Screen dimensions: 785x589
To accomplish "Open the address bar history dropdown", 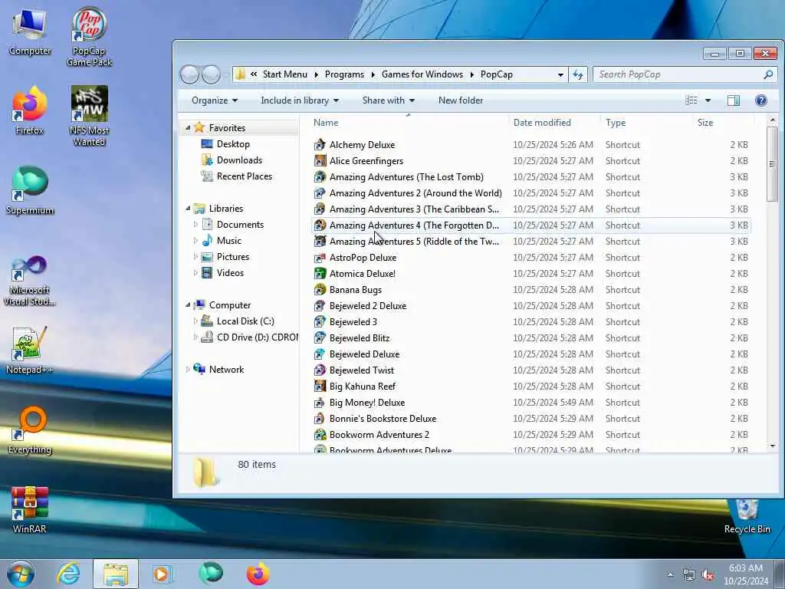I will (x=560, y=74).
